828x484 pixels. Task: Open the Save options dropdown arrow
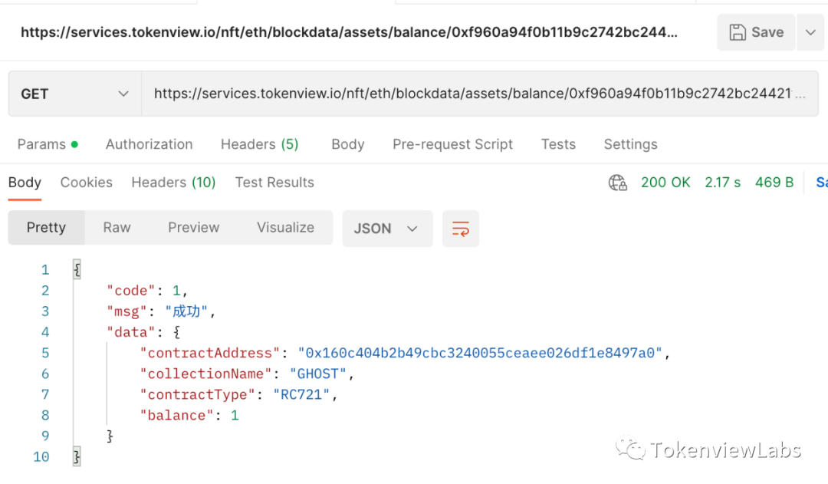(x=810, y=32)
